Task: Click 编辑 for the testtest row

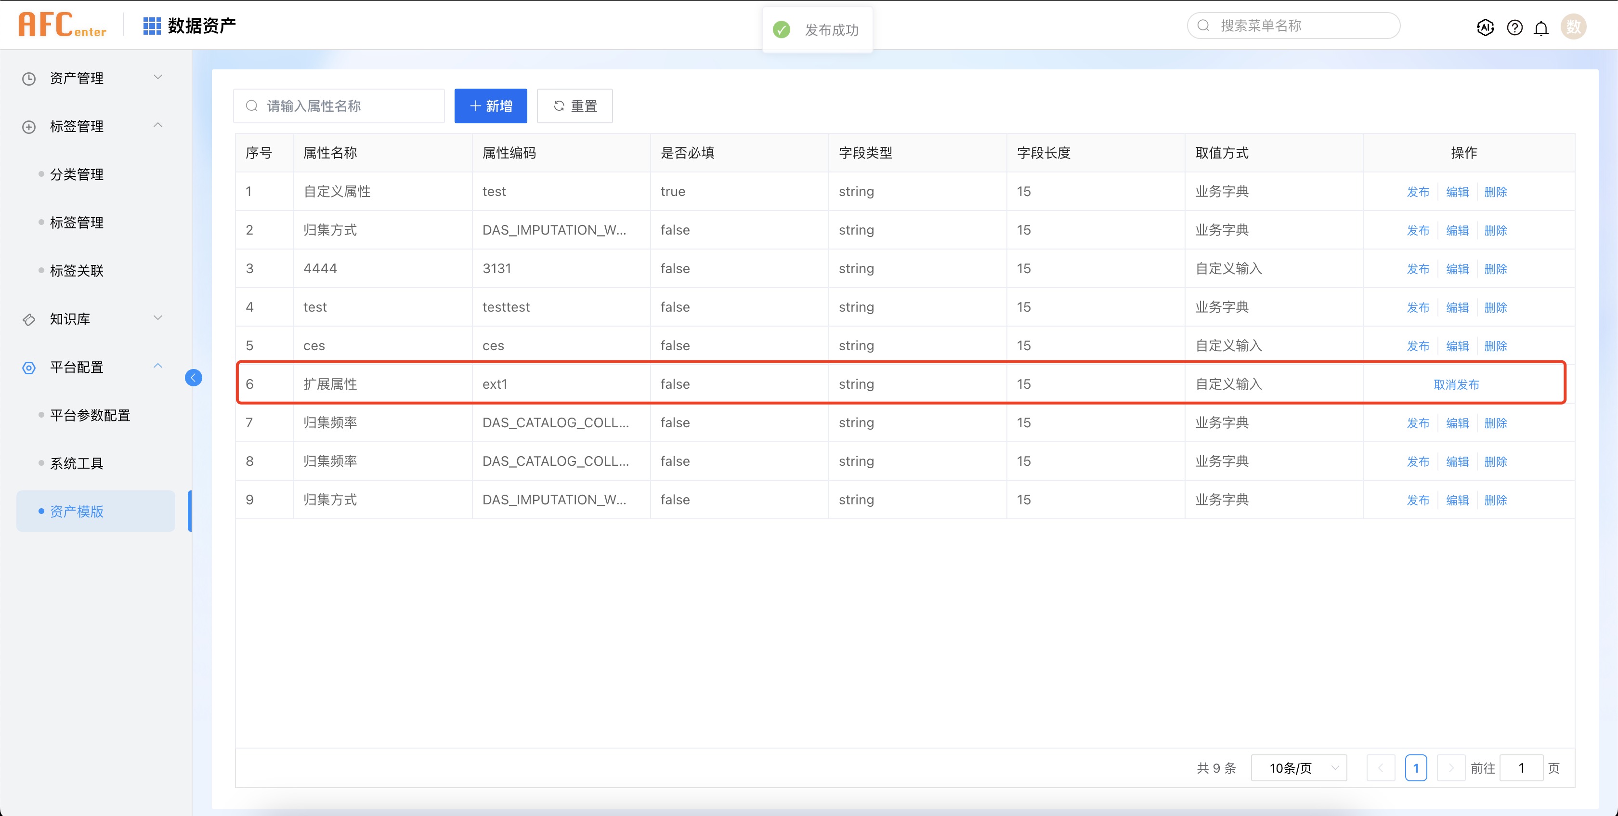Action: pos(1457,307)
